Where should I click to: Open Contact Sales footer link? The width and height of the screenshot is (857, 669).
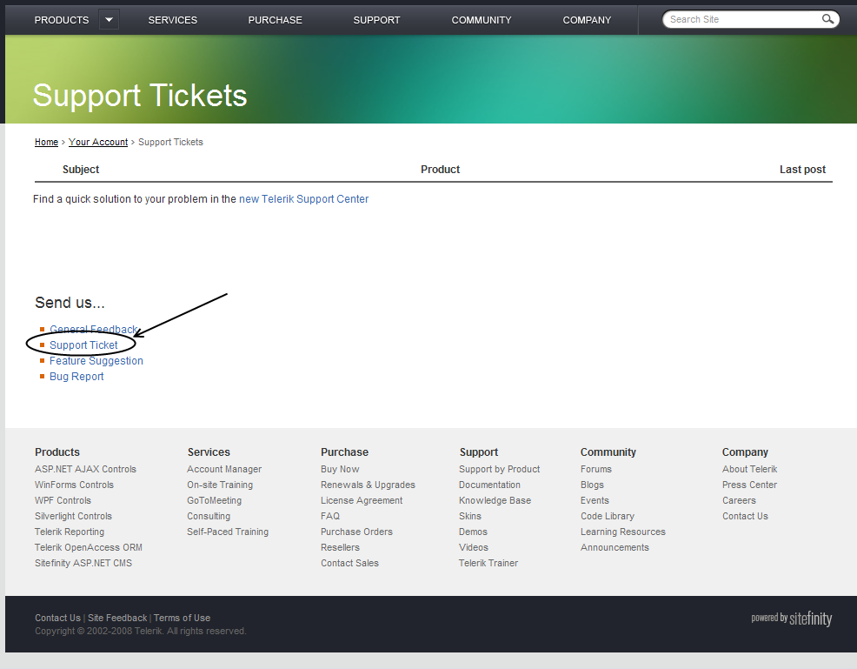[x=349, y=563]
